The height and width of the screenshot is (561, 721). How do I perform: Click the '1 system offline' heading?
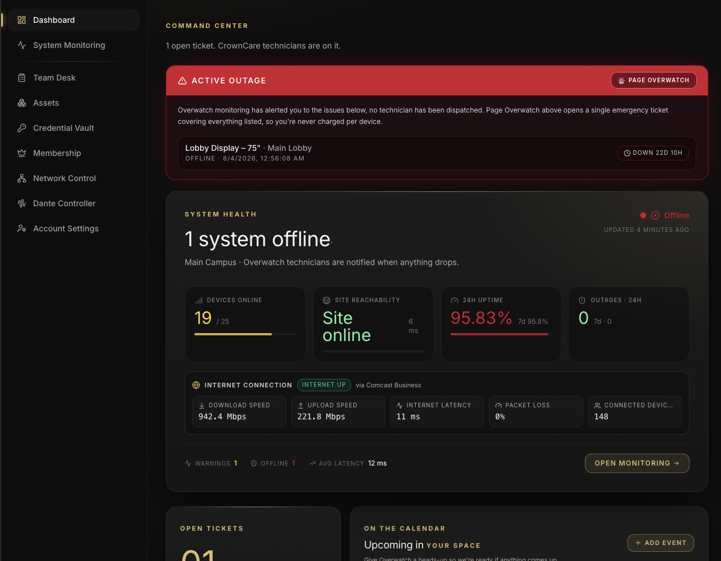coord(258,239)
